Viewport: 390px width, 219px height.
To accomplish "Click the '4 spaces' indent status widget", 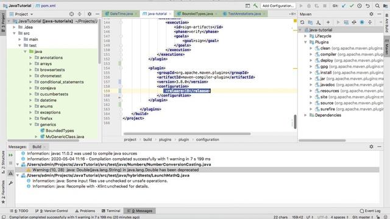I will tap(339, 217).
